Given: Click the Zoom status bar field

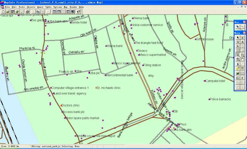Looking at the screenshot, I should click(x=14, y=146).
